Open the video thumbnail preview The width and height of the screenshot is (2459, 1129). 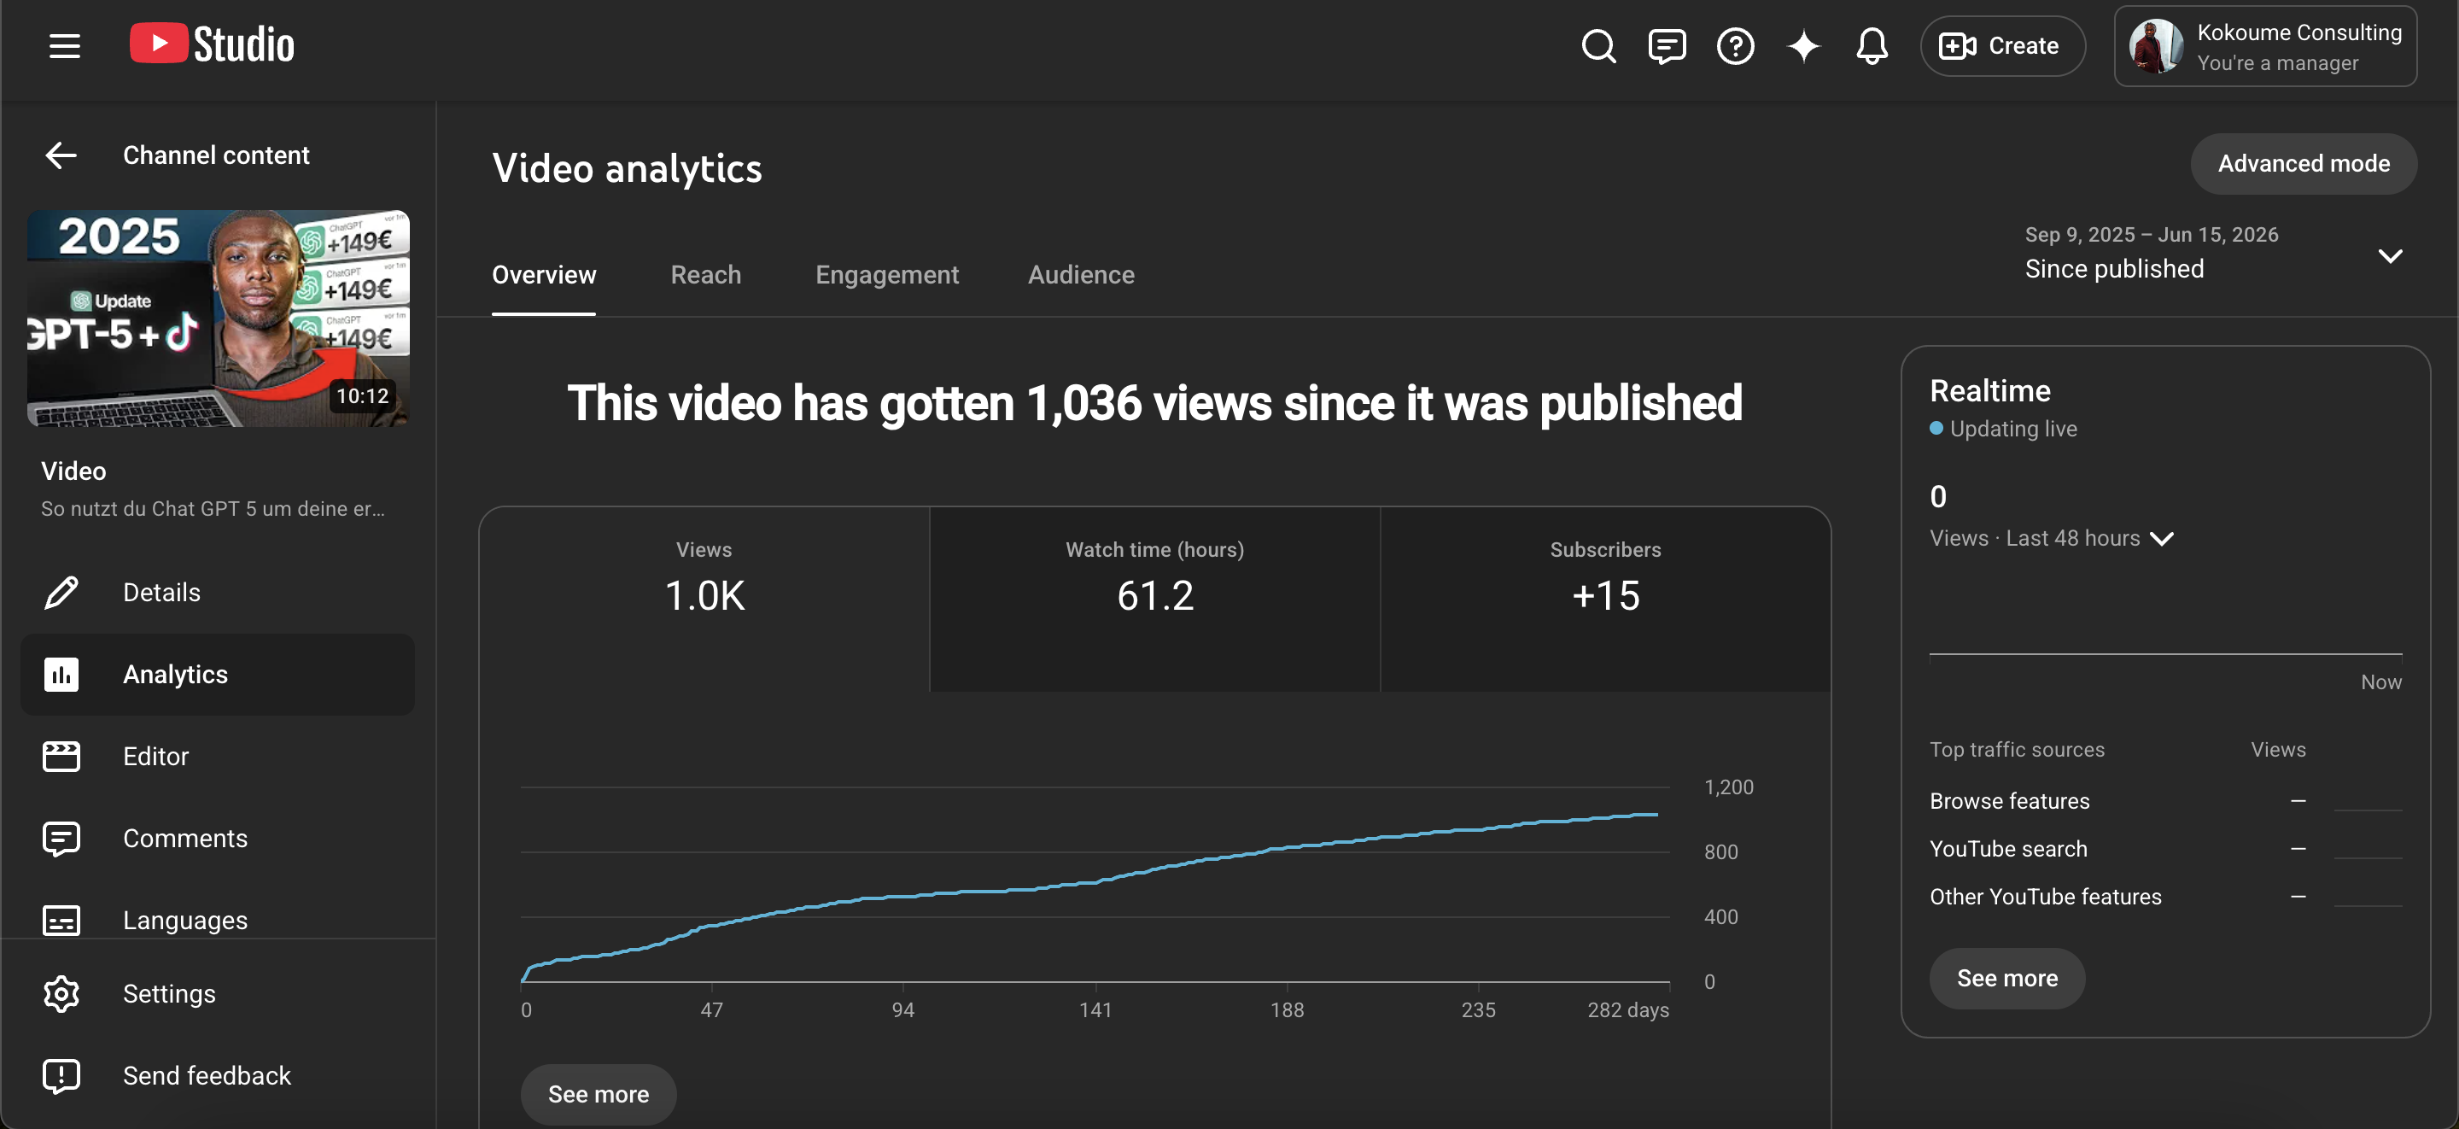click(x=218, y=318)
